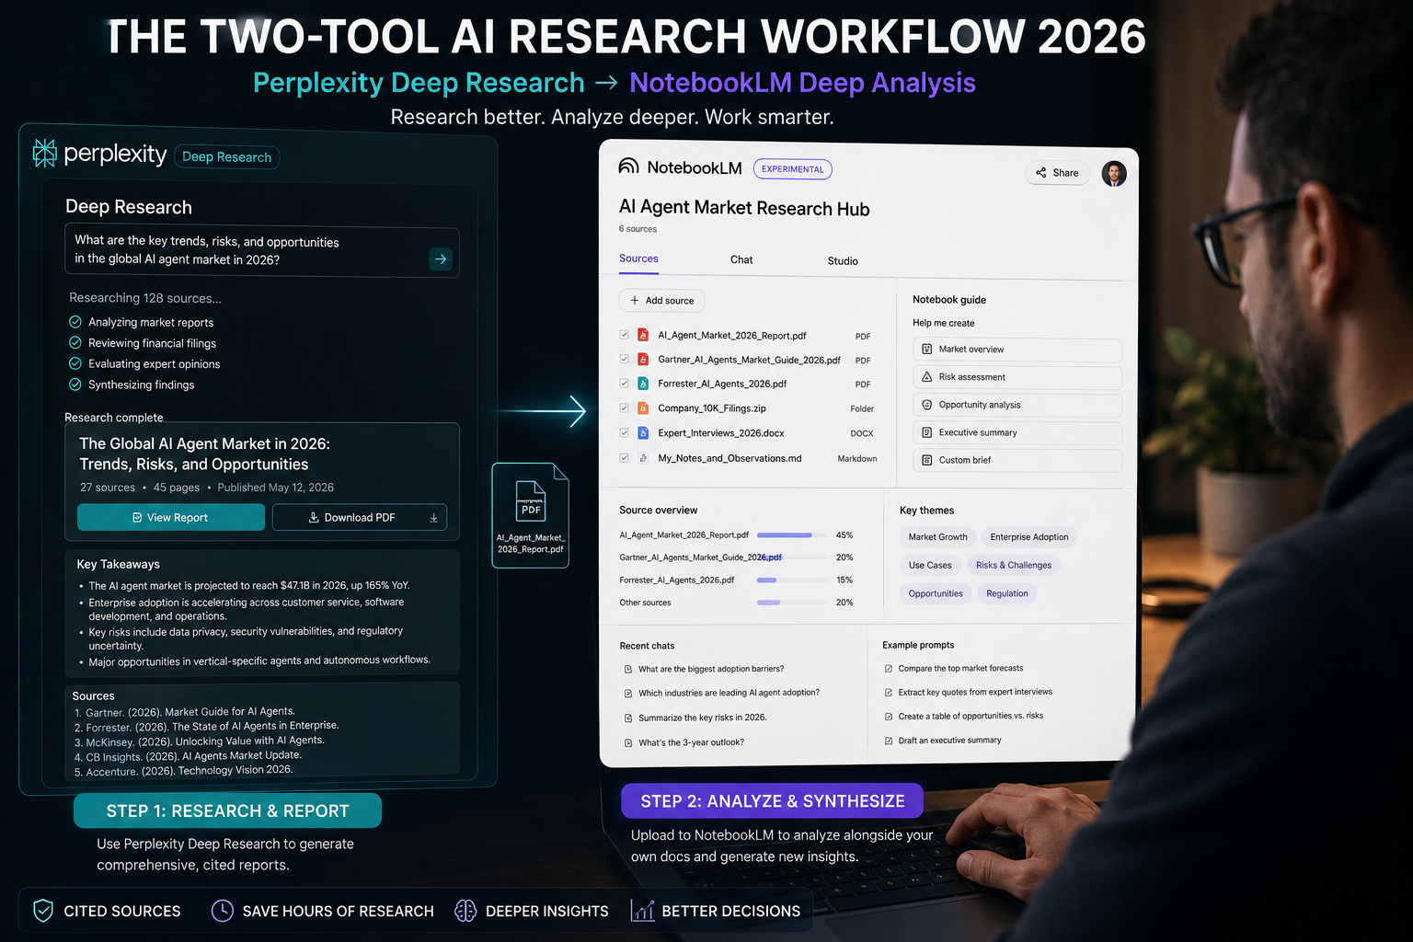The width and height of the screenshot is (1413, 942).
Task: Click edit icon beside 'Extract key quotes from expert interviews'
Action: pos(889,693)
